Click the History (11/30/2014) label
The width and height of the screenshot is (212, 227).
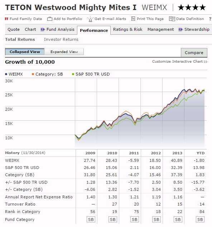tap(25, 153)
